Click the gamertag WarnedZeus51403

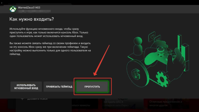click(x=29, y=8)
